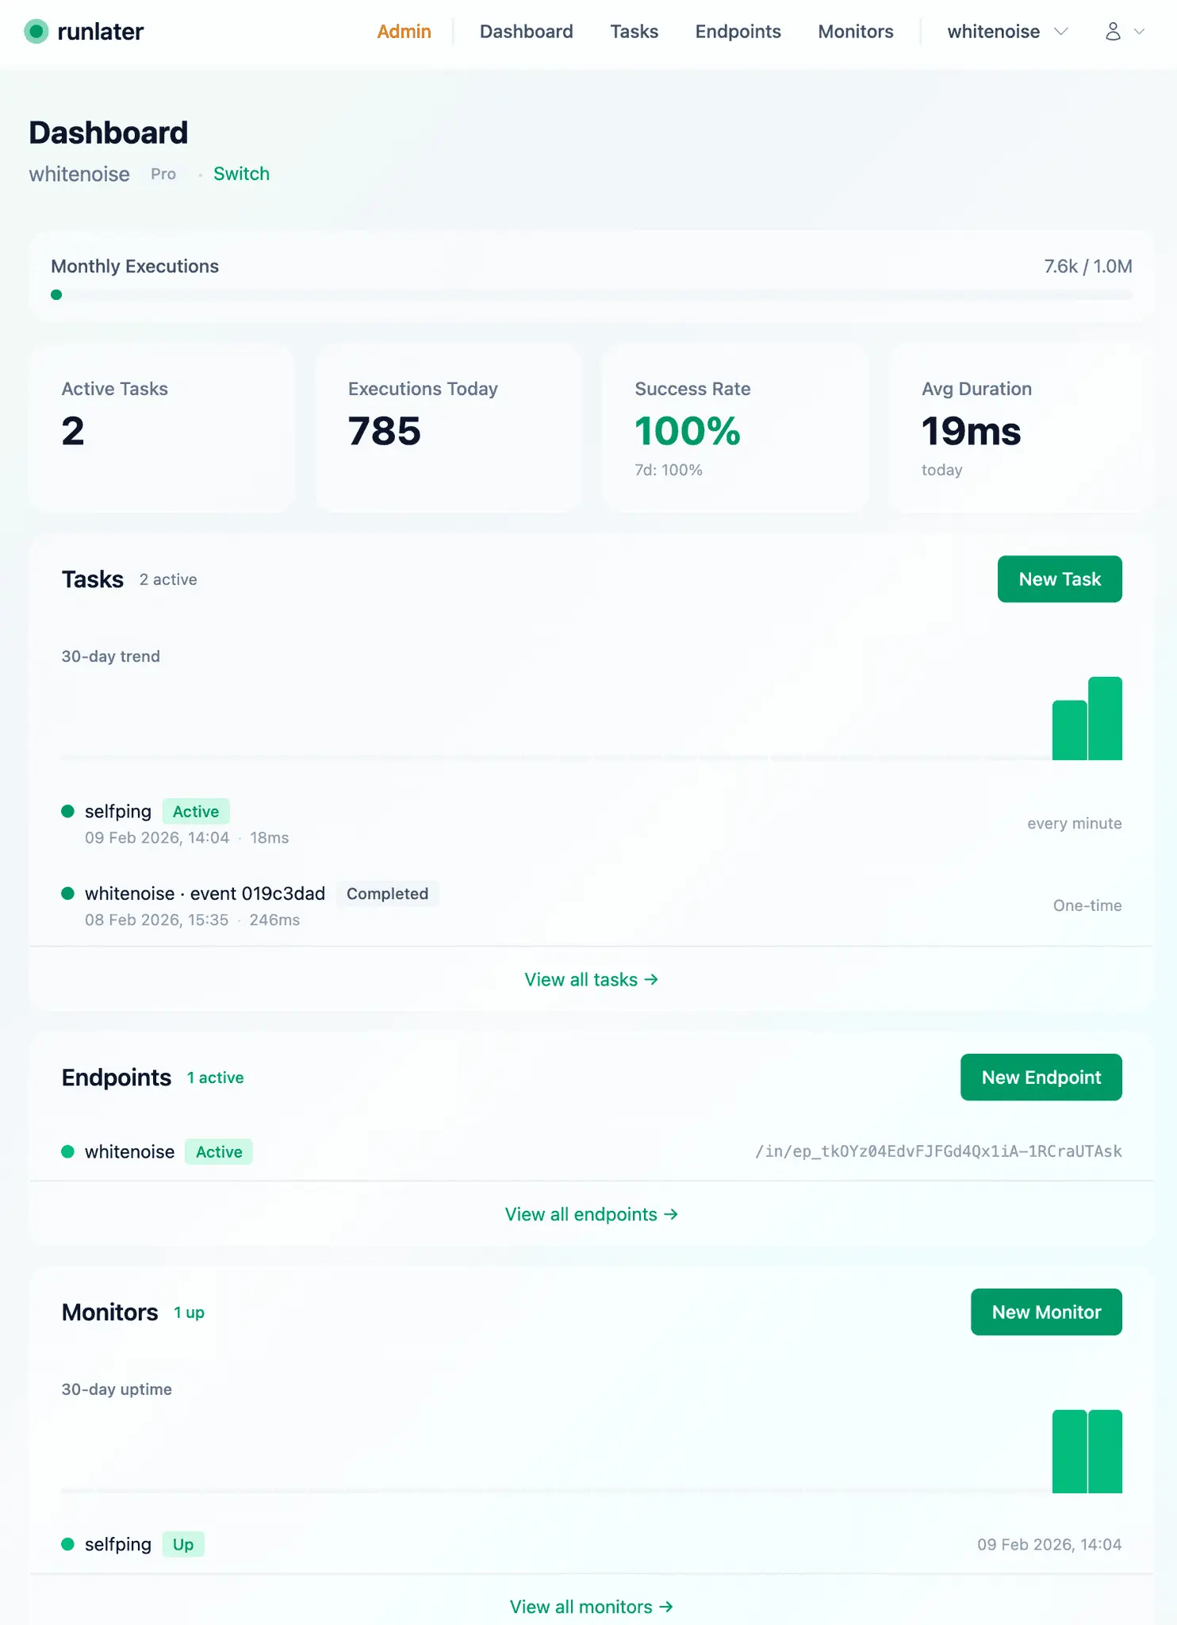Screen dimensions: 1177x1625
Task: Click the Executions Today 785 card
Action: (x=448, y=428)
